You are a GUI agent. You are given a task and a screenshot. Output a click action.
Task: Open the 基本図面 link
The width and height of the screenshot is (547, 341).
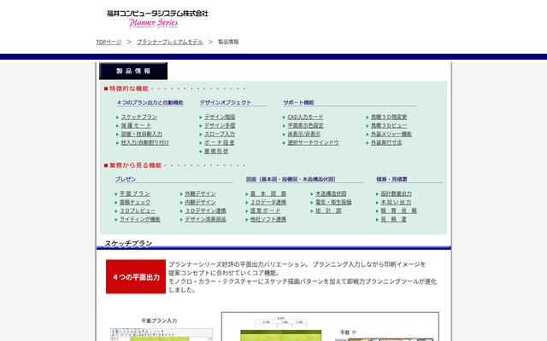click(x=268, y=194)
